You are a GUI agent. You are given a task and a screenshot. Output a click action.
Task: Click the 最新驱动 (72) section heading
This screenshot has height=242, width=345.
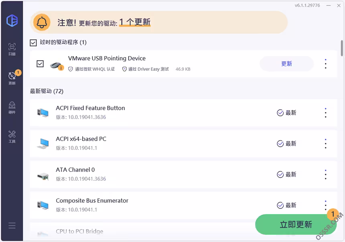click(x=47, y=91)
